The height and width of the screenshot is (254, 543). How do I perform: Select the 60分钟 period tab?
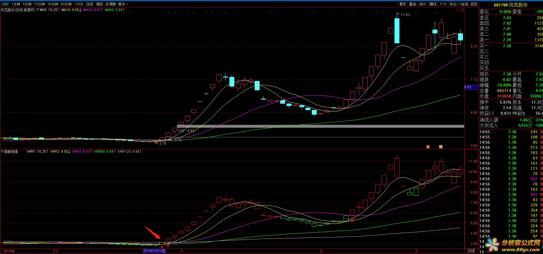pos(66,4)
